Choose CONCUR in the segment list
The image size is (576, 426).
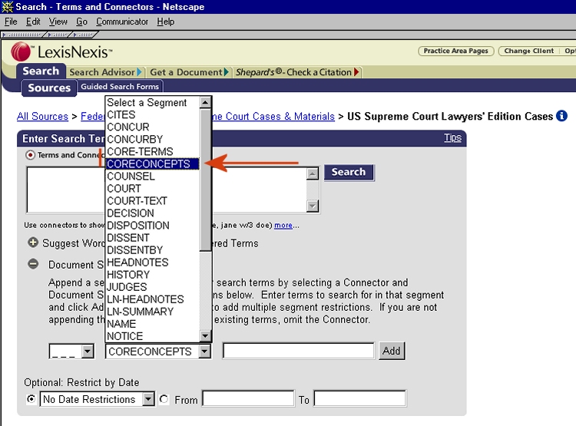[153, 127]
